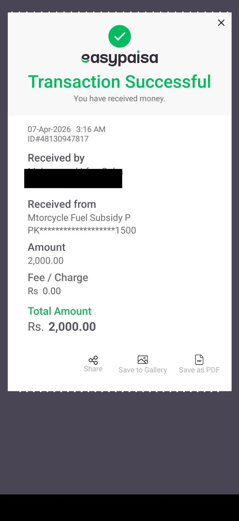Tap the easypaisa logo

pos(119,58)
